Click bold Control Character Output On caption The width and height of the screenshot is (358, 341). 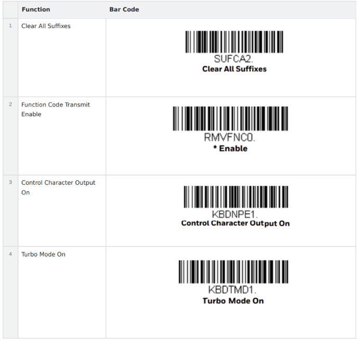tap(235, 223)
